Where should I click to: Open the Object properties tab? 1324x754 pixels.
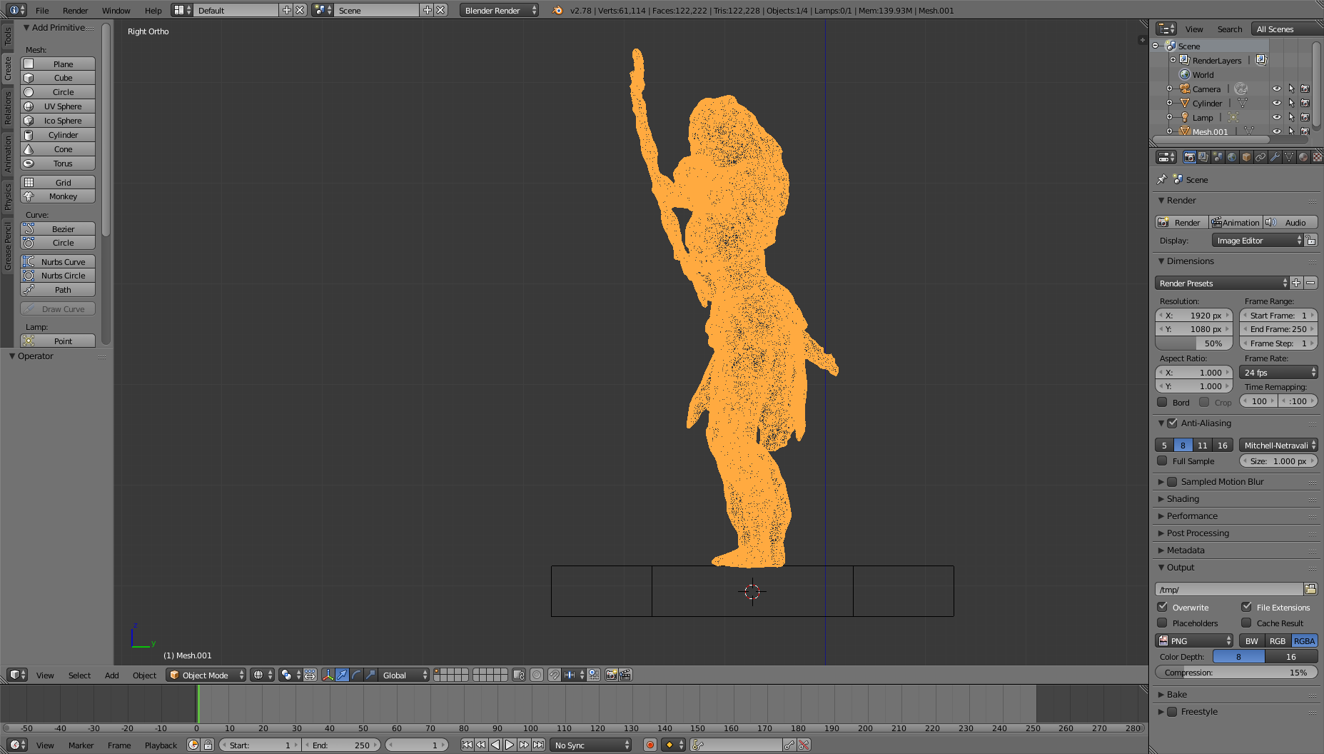point(1246,157)
